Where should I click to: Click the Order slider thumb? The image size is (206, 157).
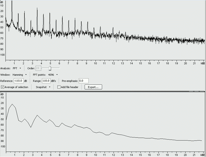point(50,68)
